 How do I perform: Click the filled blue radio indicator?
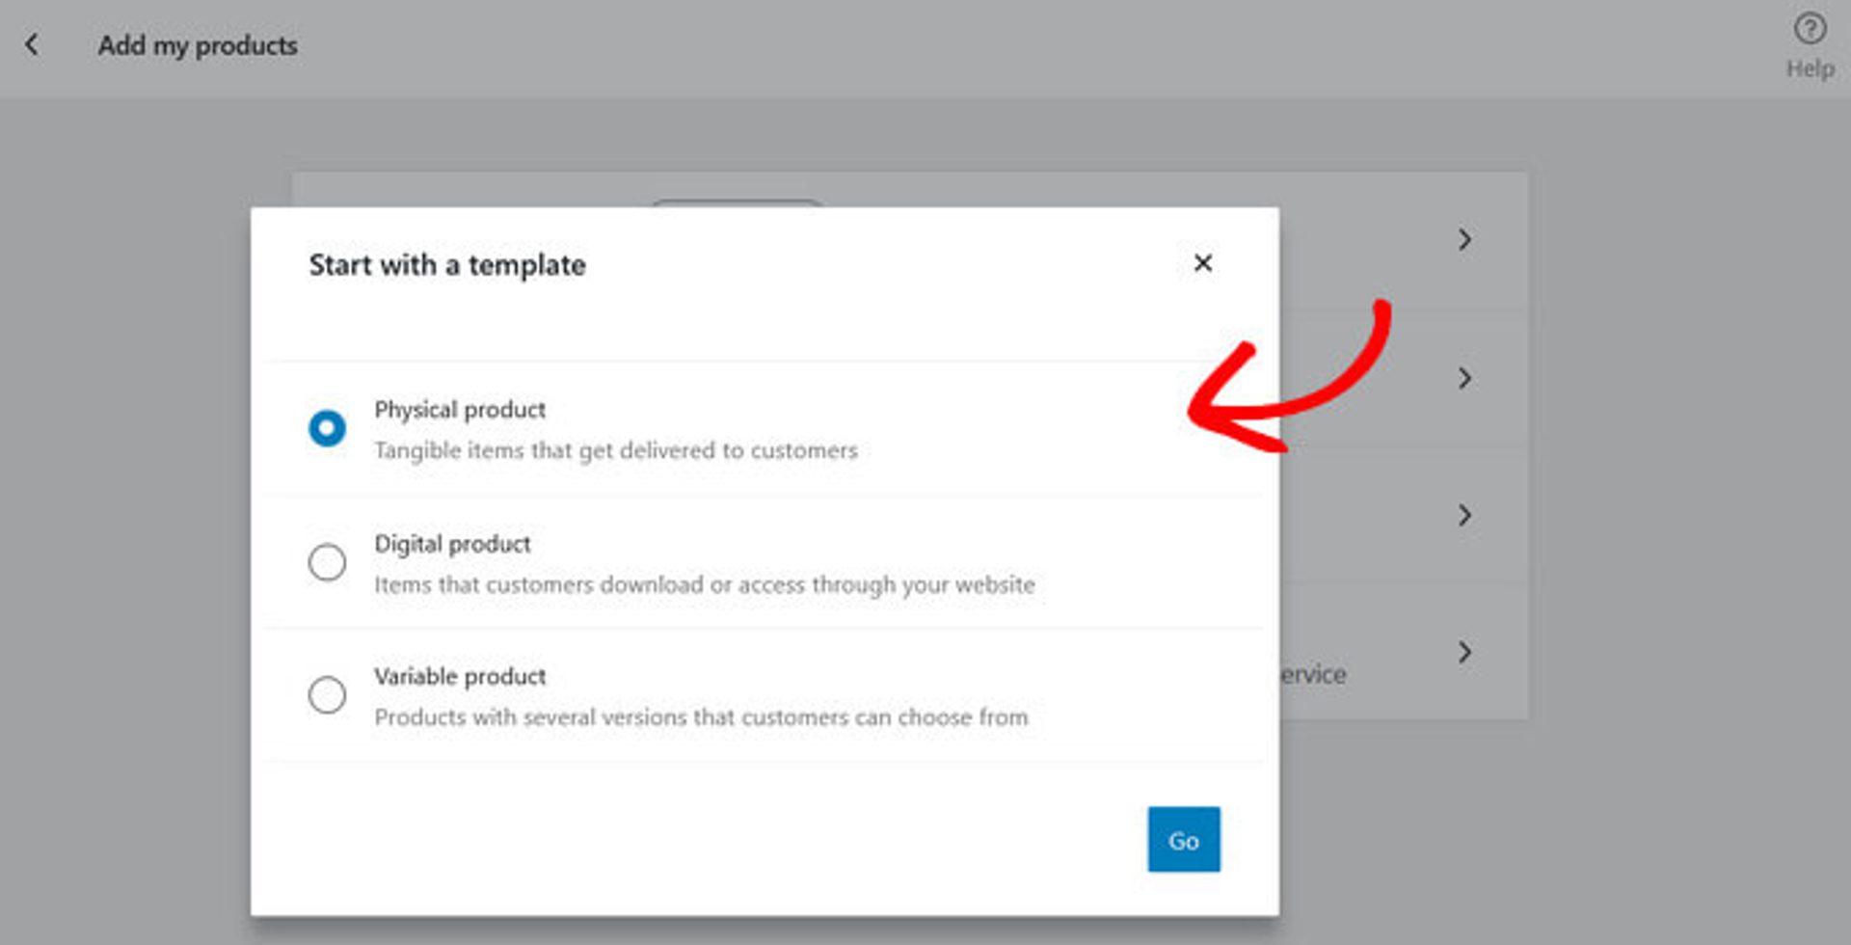click(327, 427)
